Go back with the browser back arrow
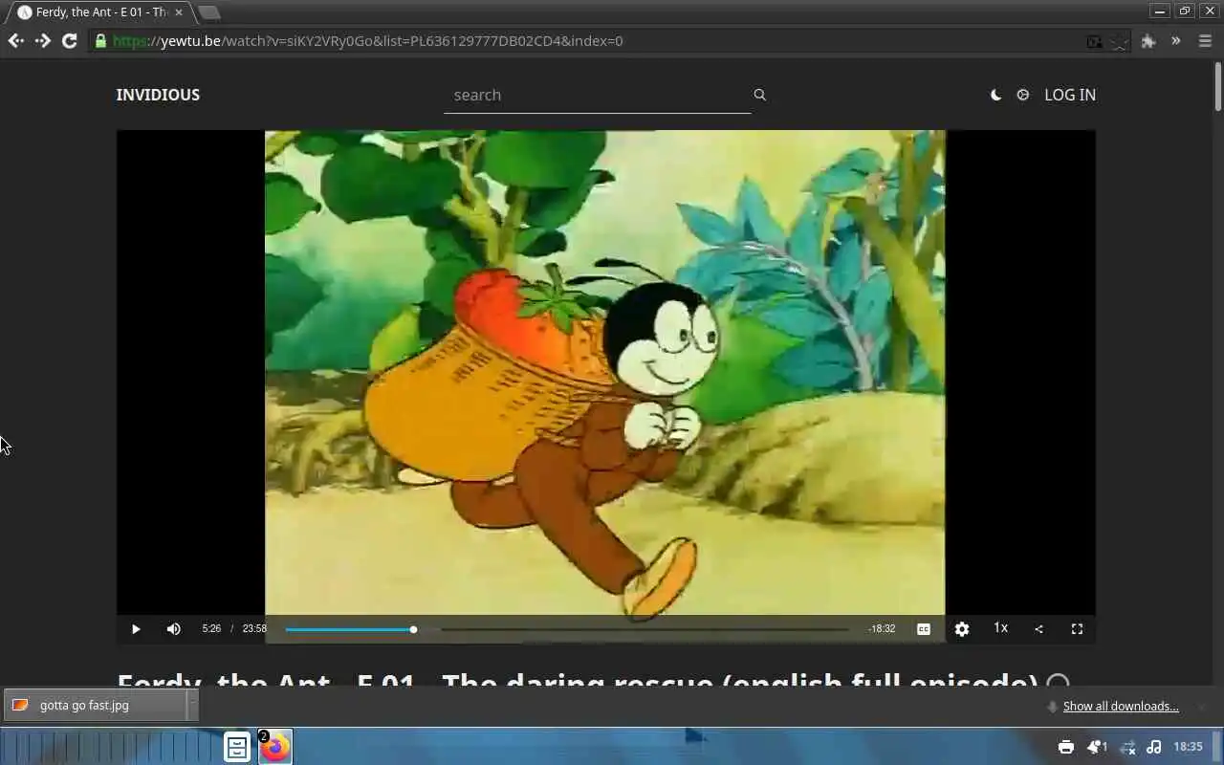This screenshot has width=1224, height=765. [15, 40]
